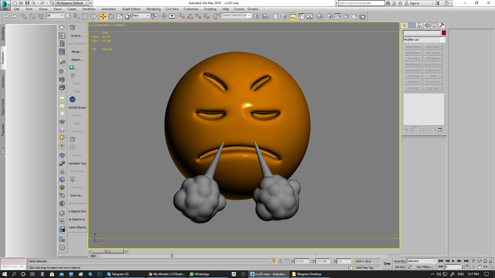
Task: Toggle the Percent Snap button
Action: point(199,16)
